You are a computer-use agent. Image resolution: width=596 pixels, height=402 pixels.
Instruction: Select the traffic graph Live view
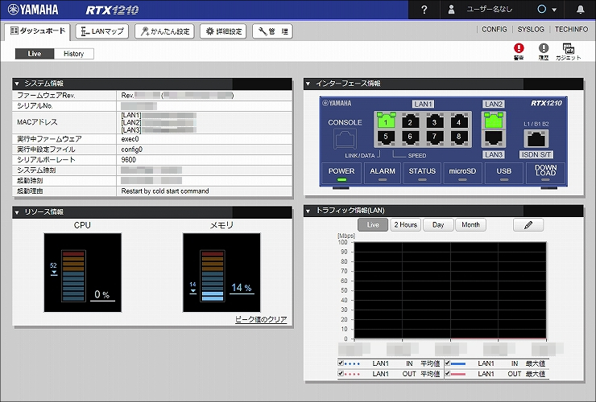pyautogui.click(x=373, y=225)
